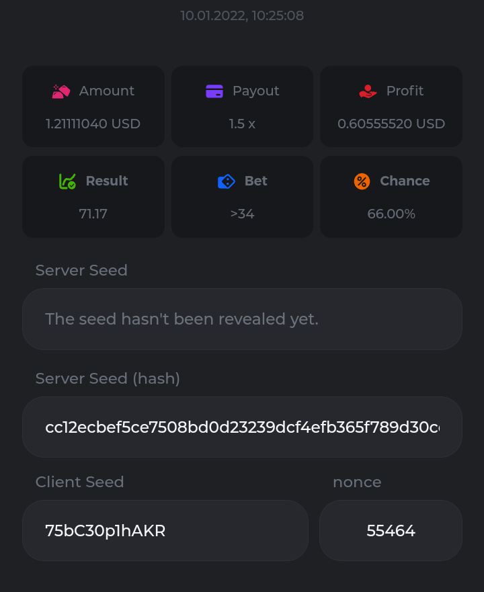Click the orange Chance percent icon
Viewport: 484px width, 592px height.
362,181
